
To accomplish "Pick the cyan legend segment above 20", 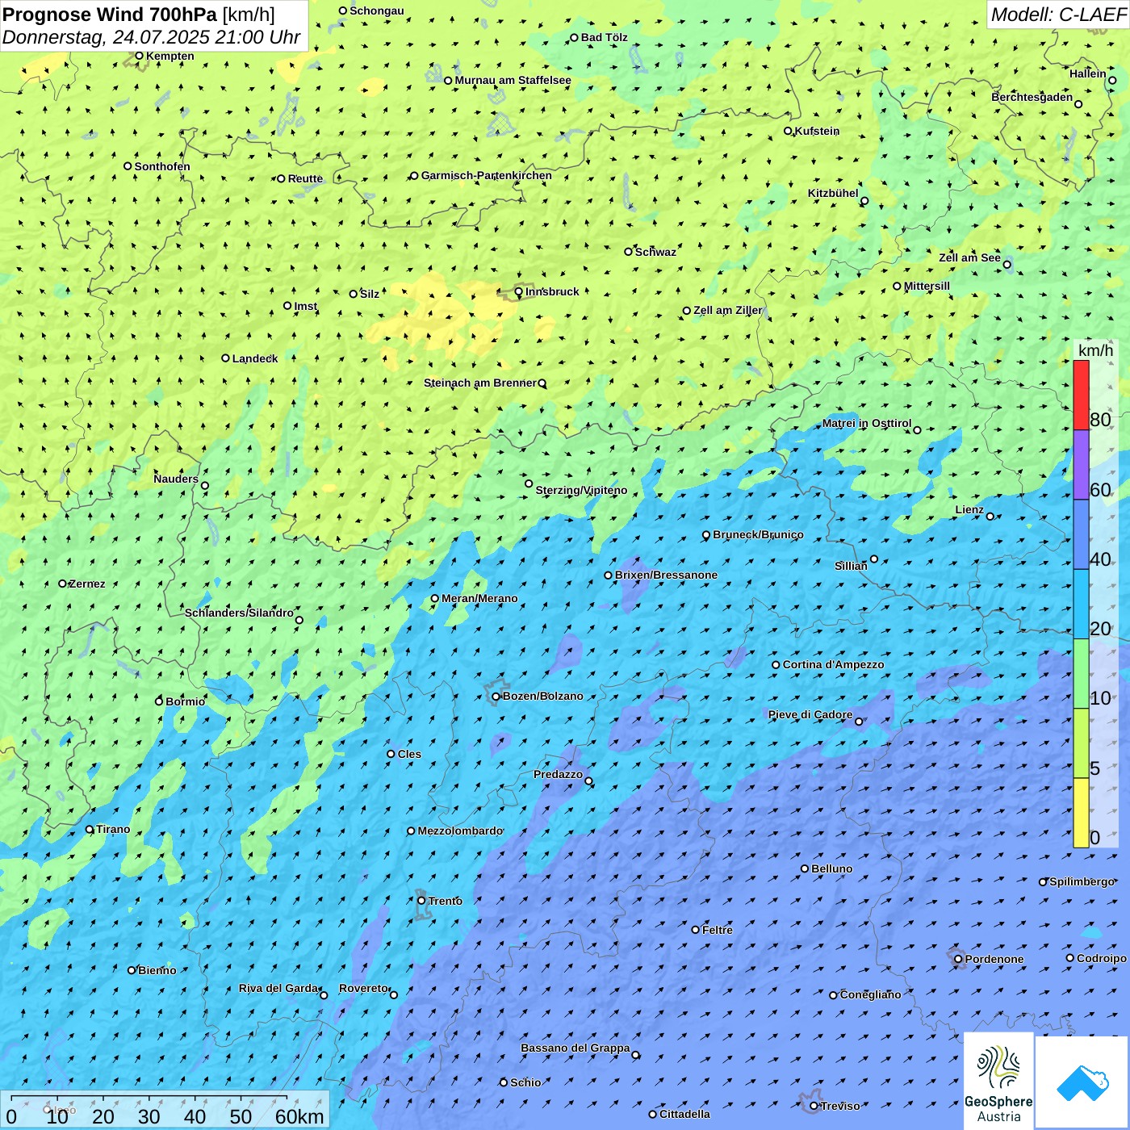I will (1081, 604).
